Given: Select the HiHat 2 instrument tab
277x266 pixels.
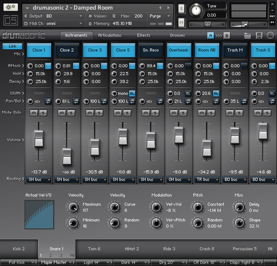Looking at the screenshot, I should click(132, 249).
